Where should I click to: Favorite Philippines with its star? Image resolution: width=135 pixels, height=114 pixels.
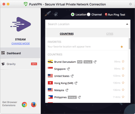pyautogui.click(x=123, y=97)
